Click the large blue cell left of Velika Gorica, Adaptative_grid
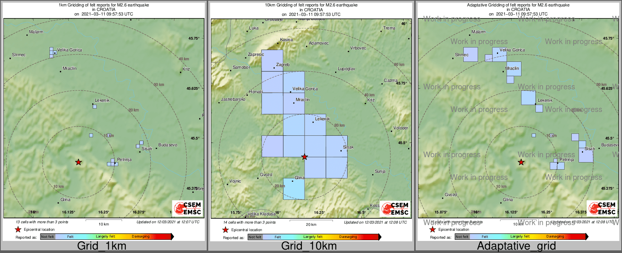The height and width of the screenshot is (253, 622). pos(470,54)
